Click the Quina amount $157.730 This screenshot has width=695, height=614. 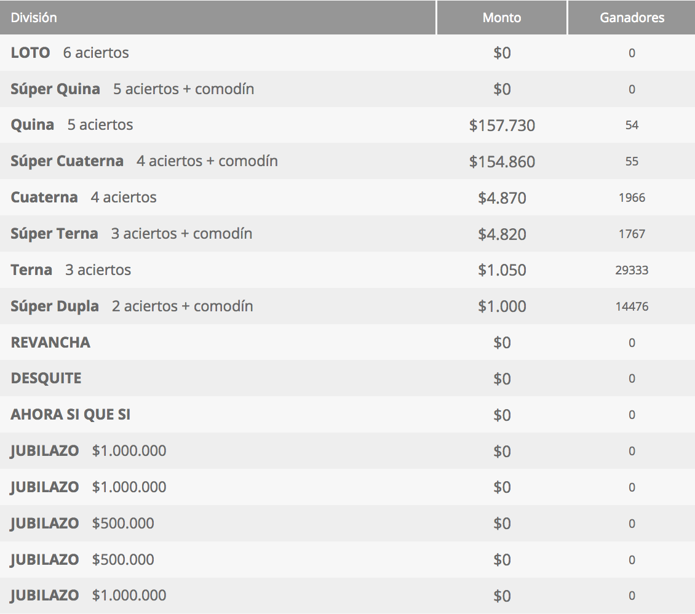[502, 126]
